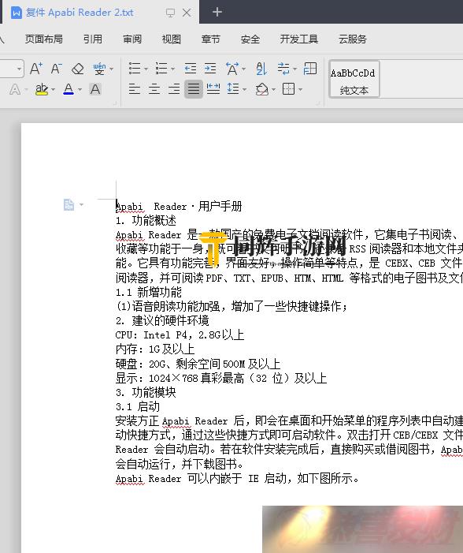This screenshot has height=553, width=463.
Task: Open shading color dropdown arrow
Action: pyautogui.click(x=273, y=90)
